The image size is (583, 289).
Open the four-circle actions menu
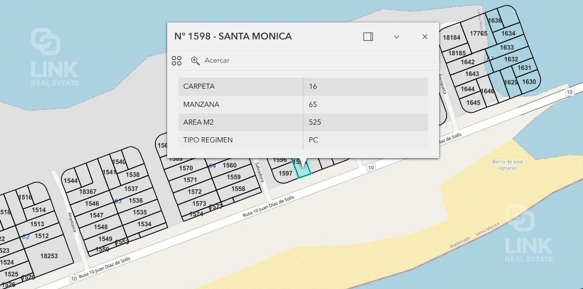(x=177, y=61)
